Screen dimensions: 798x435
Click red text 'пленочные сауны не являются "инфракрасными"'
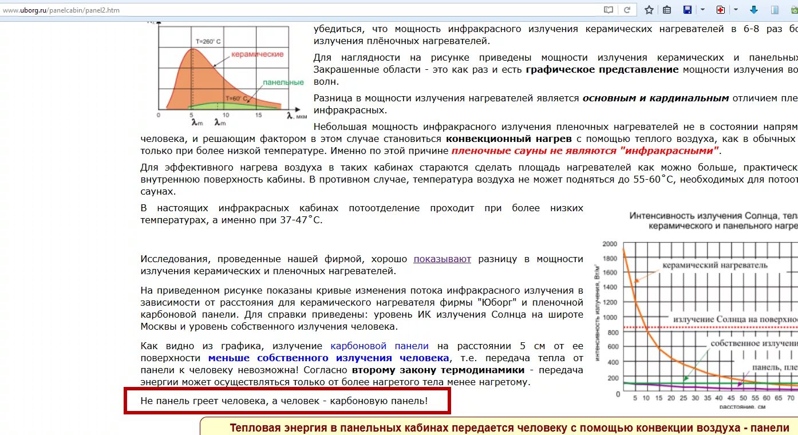(585, 151)
